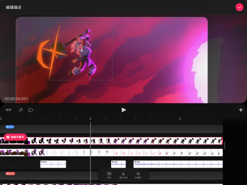The image size is (247, 185).
Task: Add a new layer with the plus button
Action: pyautogui.click(x=241, y=110)
